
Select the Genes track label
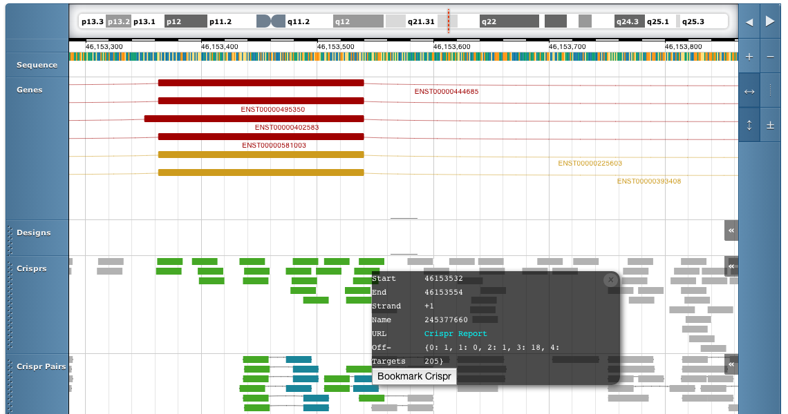click(30, 90)
